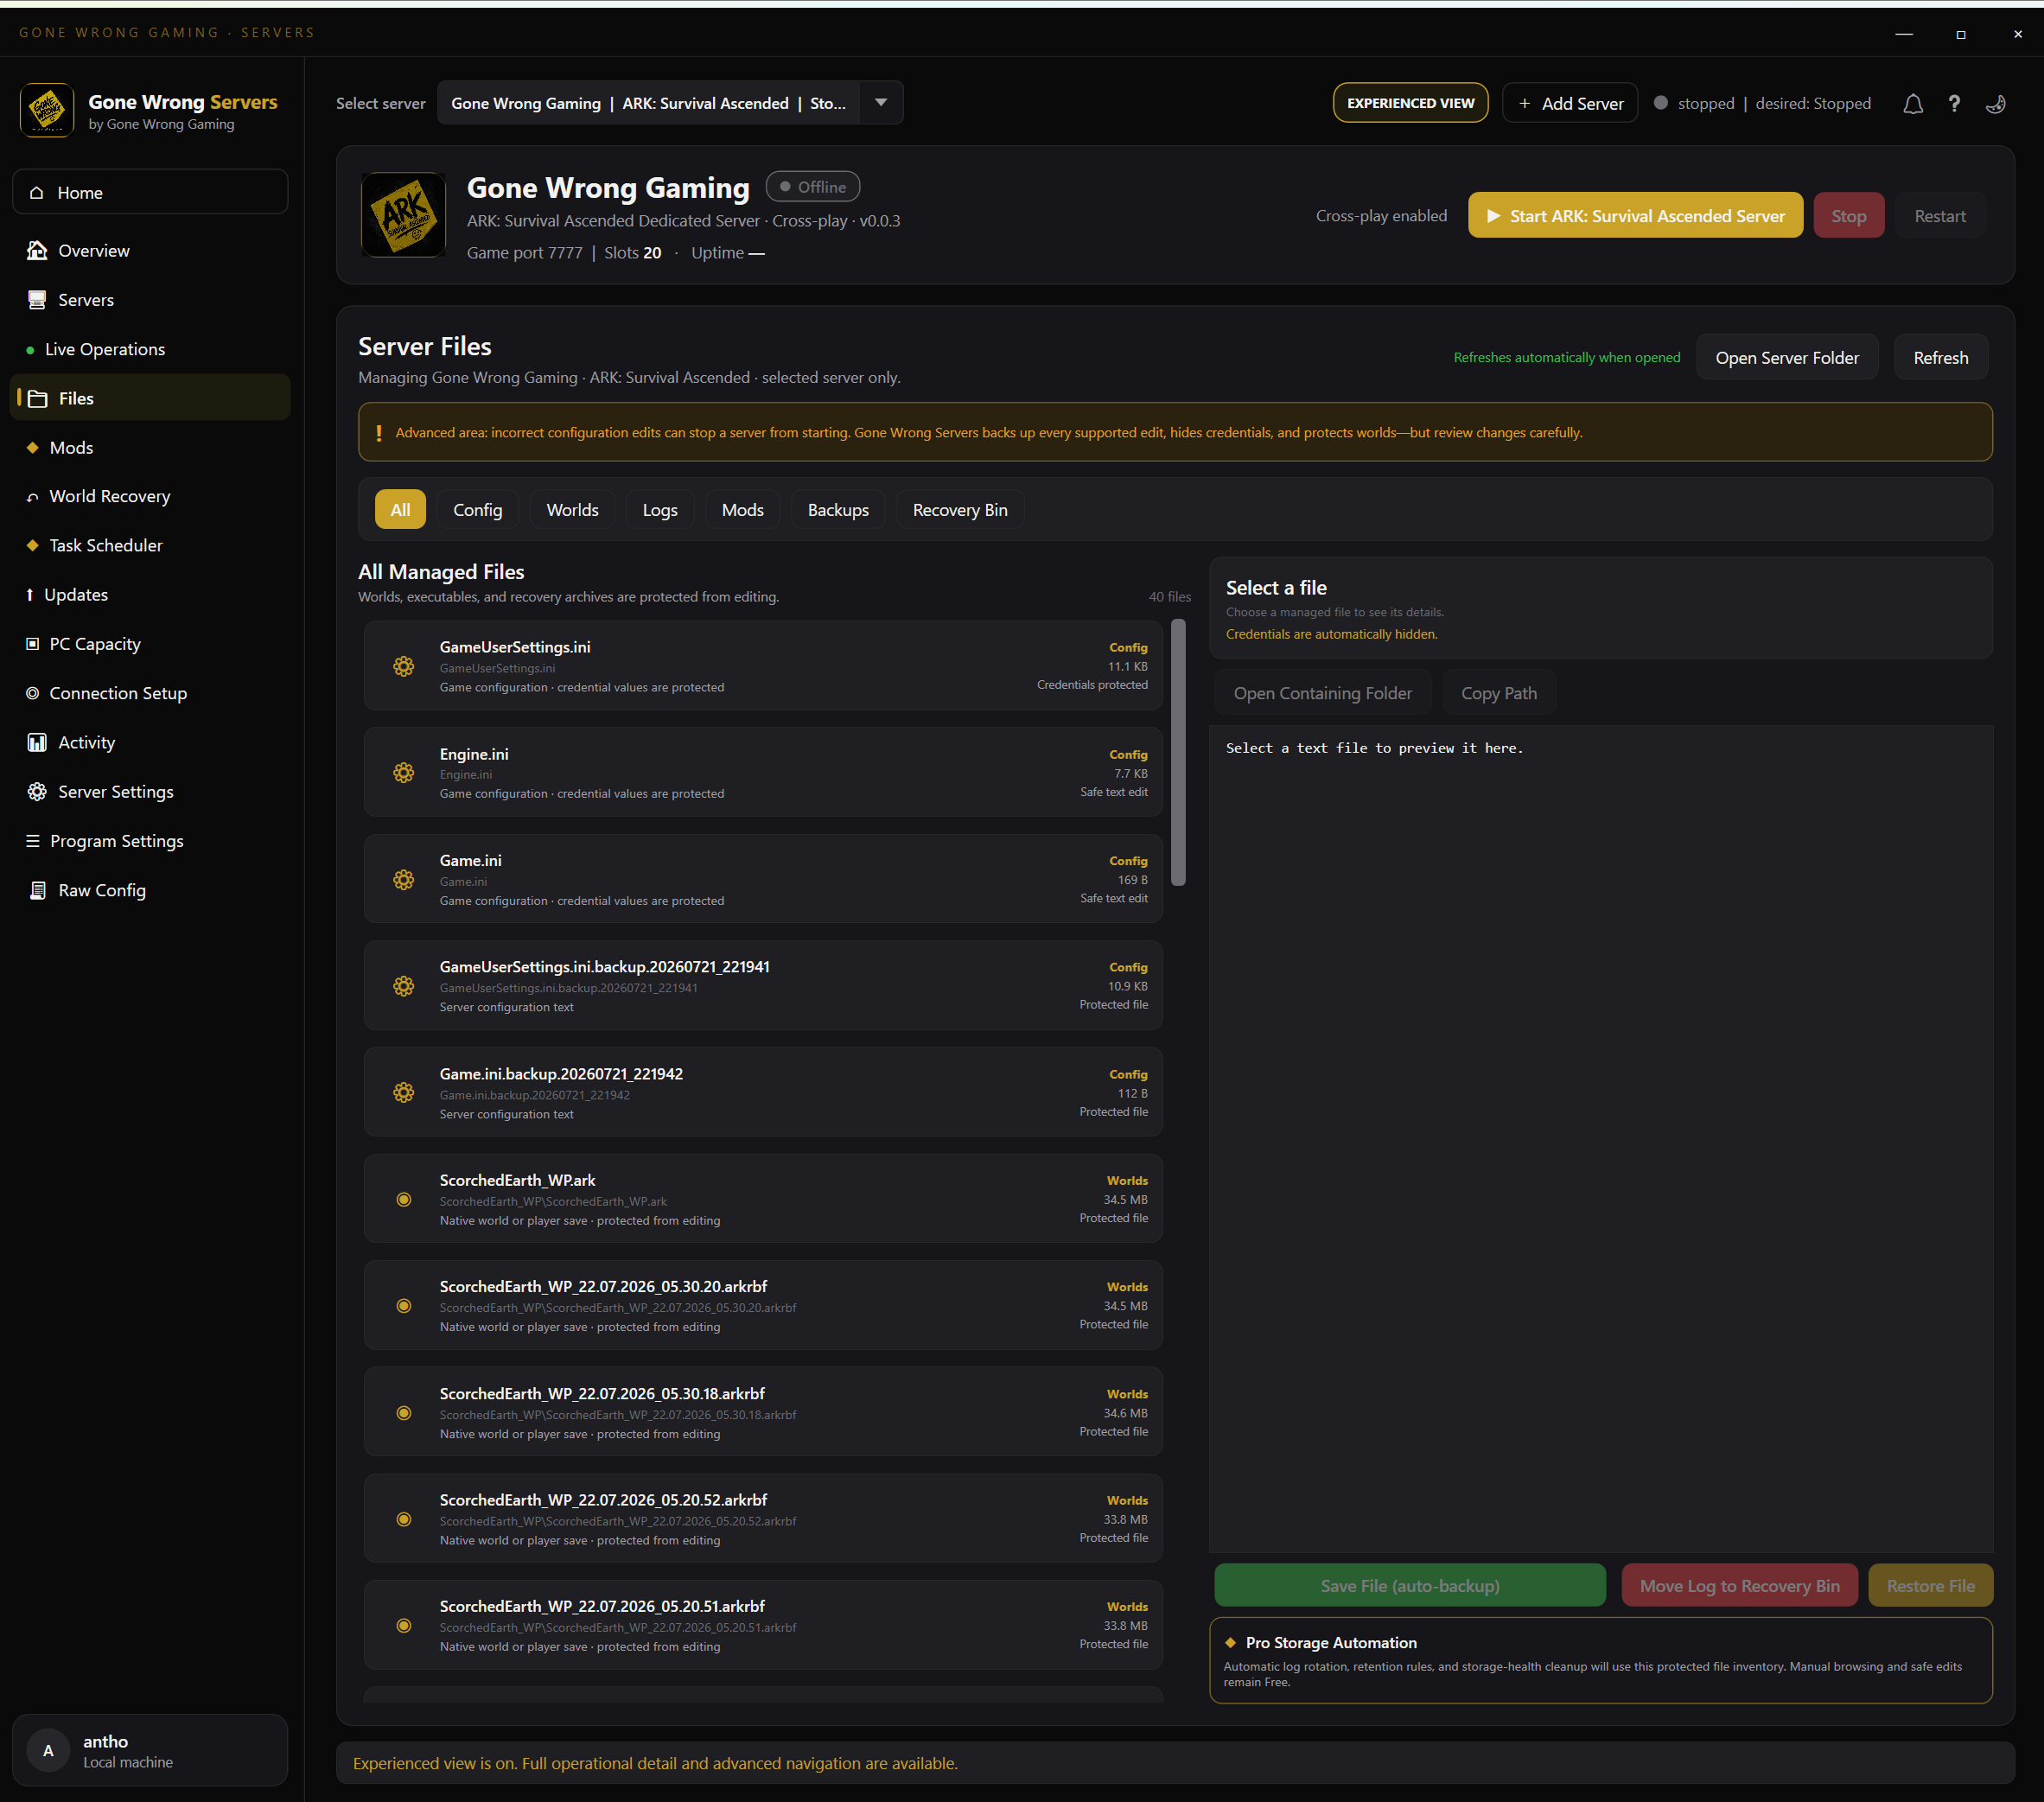Click the Stop server button
This screenshot has width=2044, height=1802.
point(1848,215)
